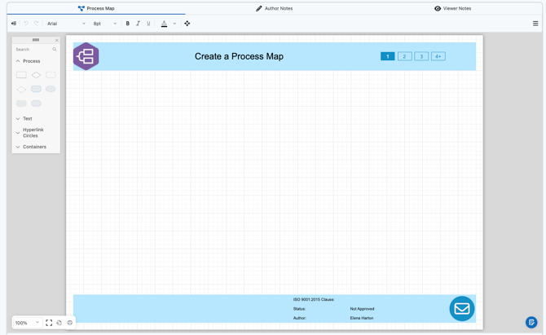Select the orange-outlined rounded rectangle shape
546x335 pixels.
(21, 104)
